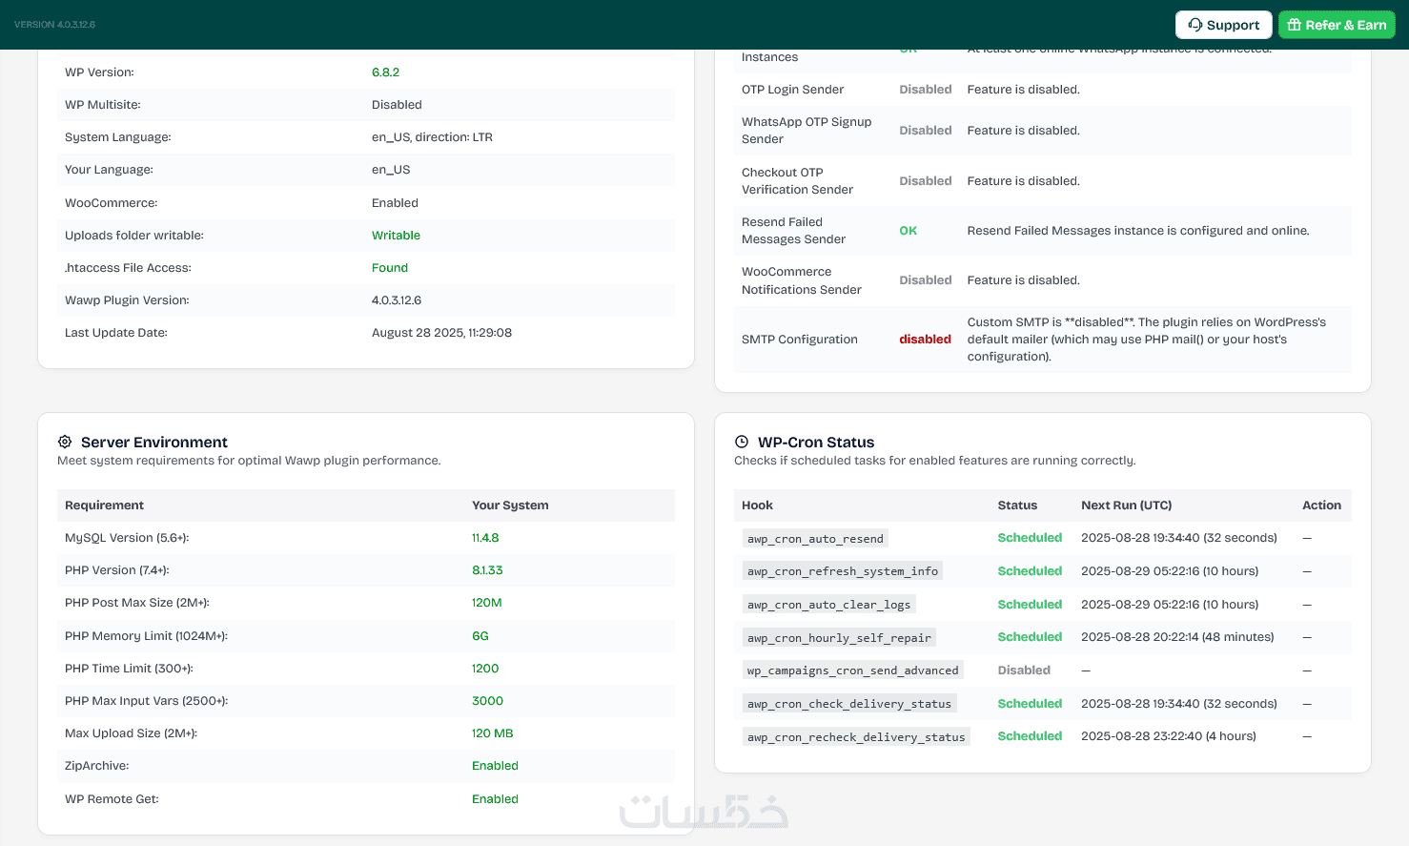Image resolution: width=1409 pixels, height=846 pixels.
Task: Click the version 4.0.3.12.6 text in header
Action: point(54,25)
